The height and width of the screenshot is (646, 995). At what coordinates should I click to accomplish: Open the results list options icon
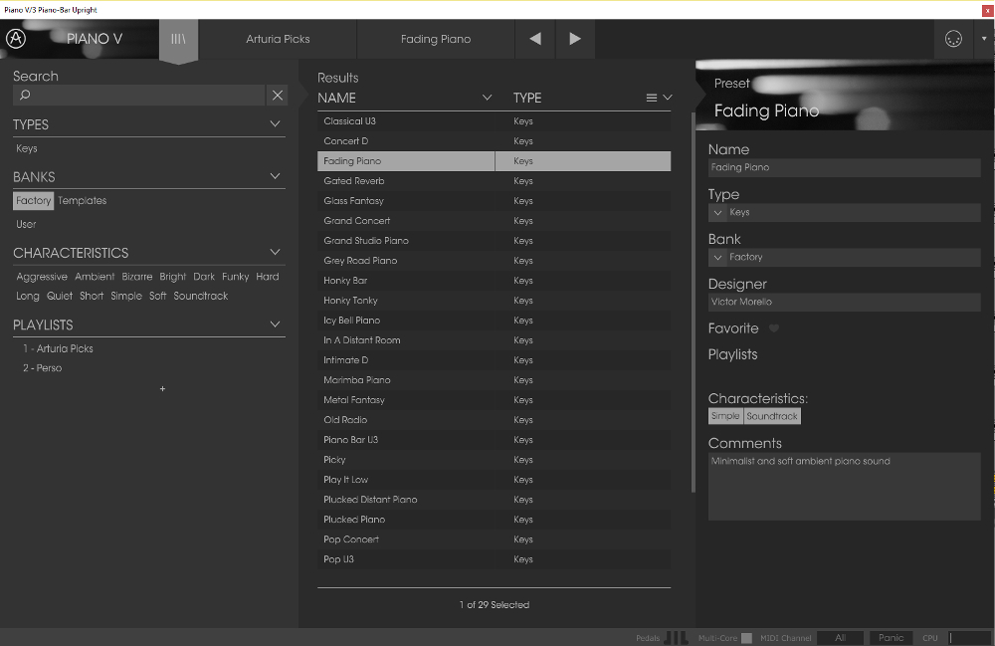coord(652,98)
